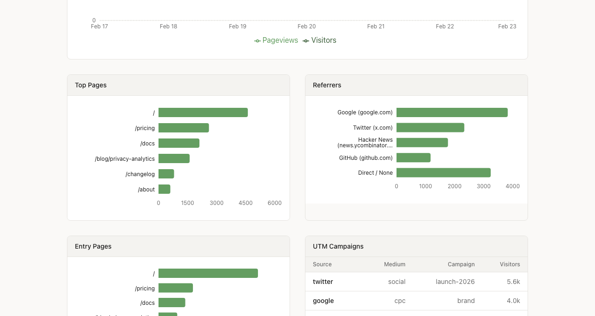Select the /pricing bar in Top Pages
595x316 pixels.
(x=184, y=128)
